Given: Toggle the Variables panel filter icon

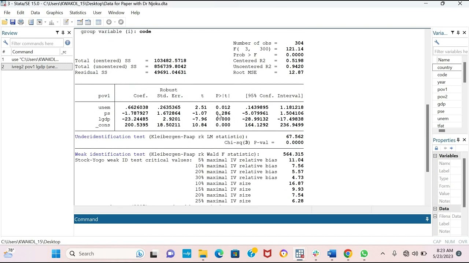Looking at the screenshot, I should click(453, 33).
